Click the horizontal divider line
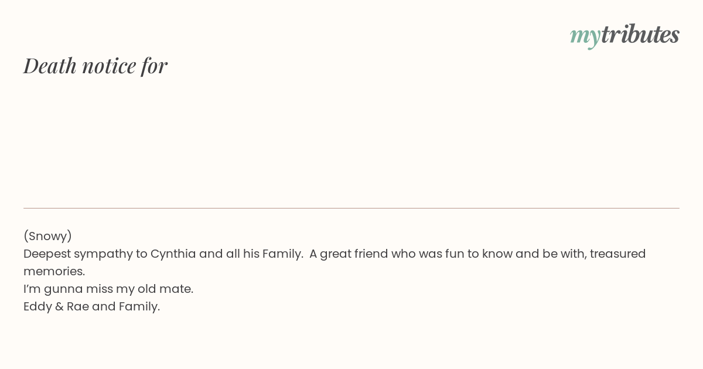The height and width of the screenshot is (369, 703). [351, 208]
